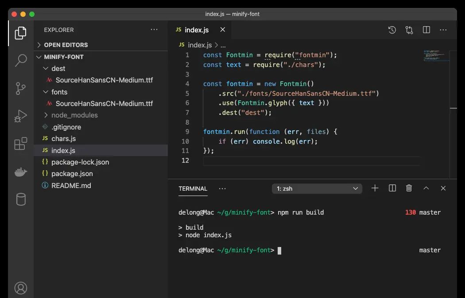Click the editor minimap preview
465x298 pixels.
tap(434, 56)
